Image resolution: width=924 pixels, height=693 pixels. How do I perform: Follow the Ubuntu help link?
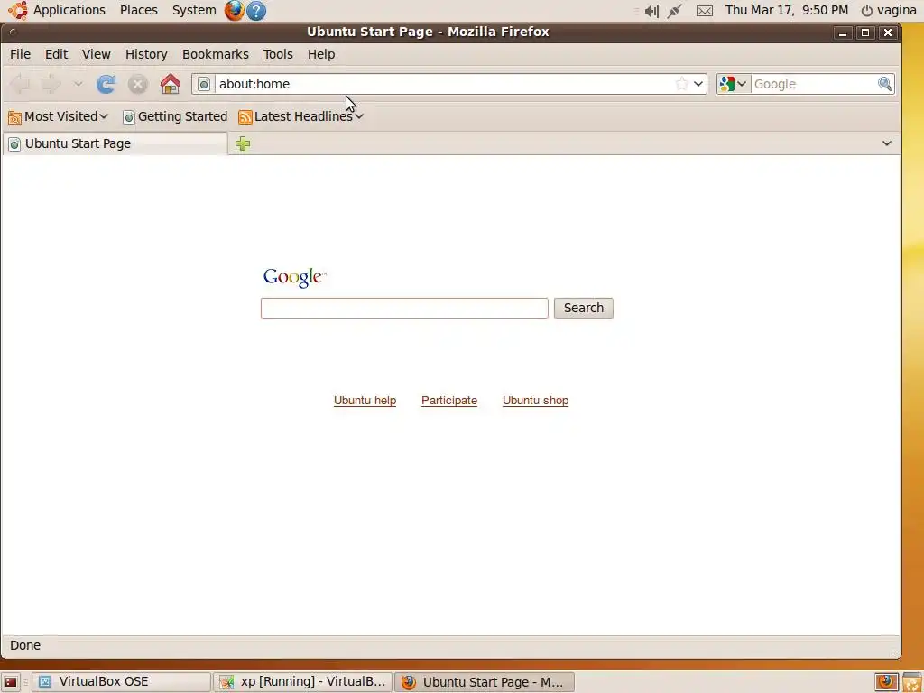coord(365,401)
